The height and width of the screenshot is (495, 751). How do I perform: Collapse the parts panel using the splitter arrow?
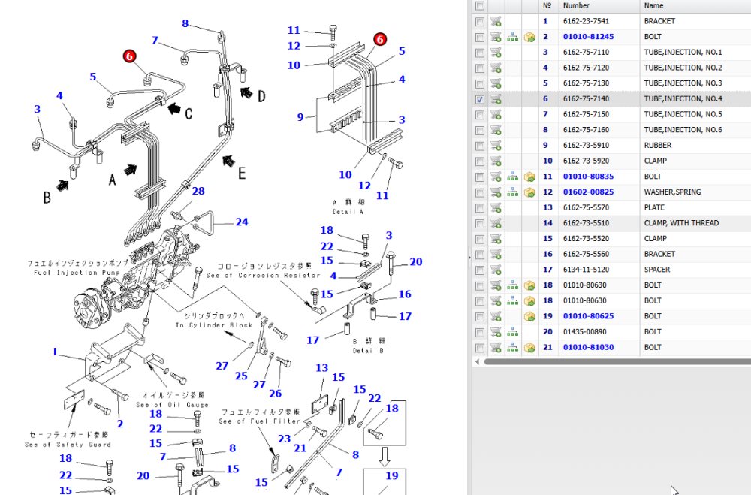coord(469,258)
